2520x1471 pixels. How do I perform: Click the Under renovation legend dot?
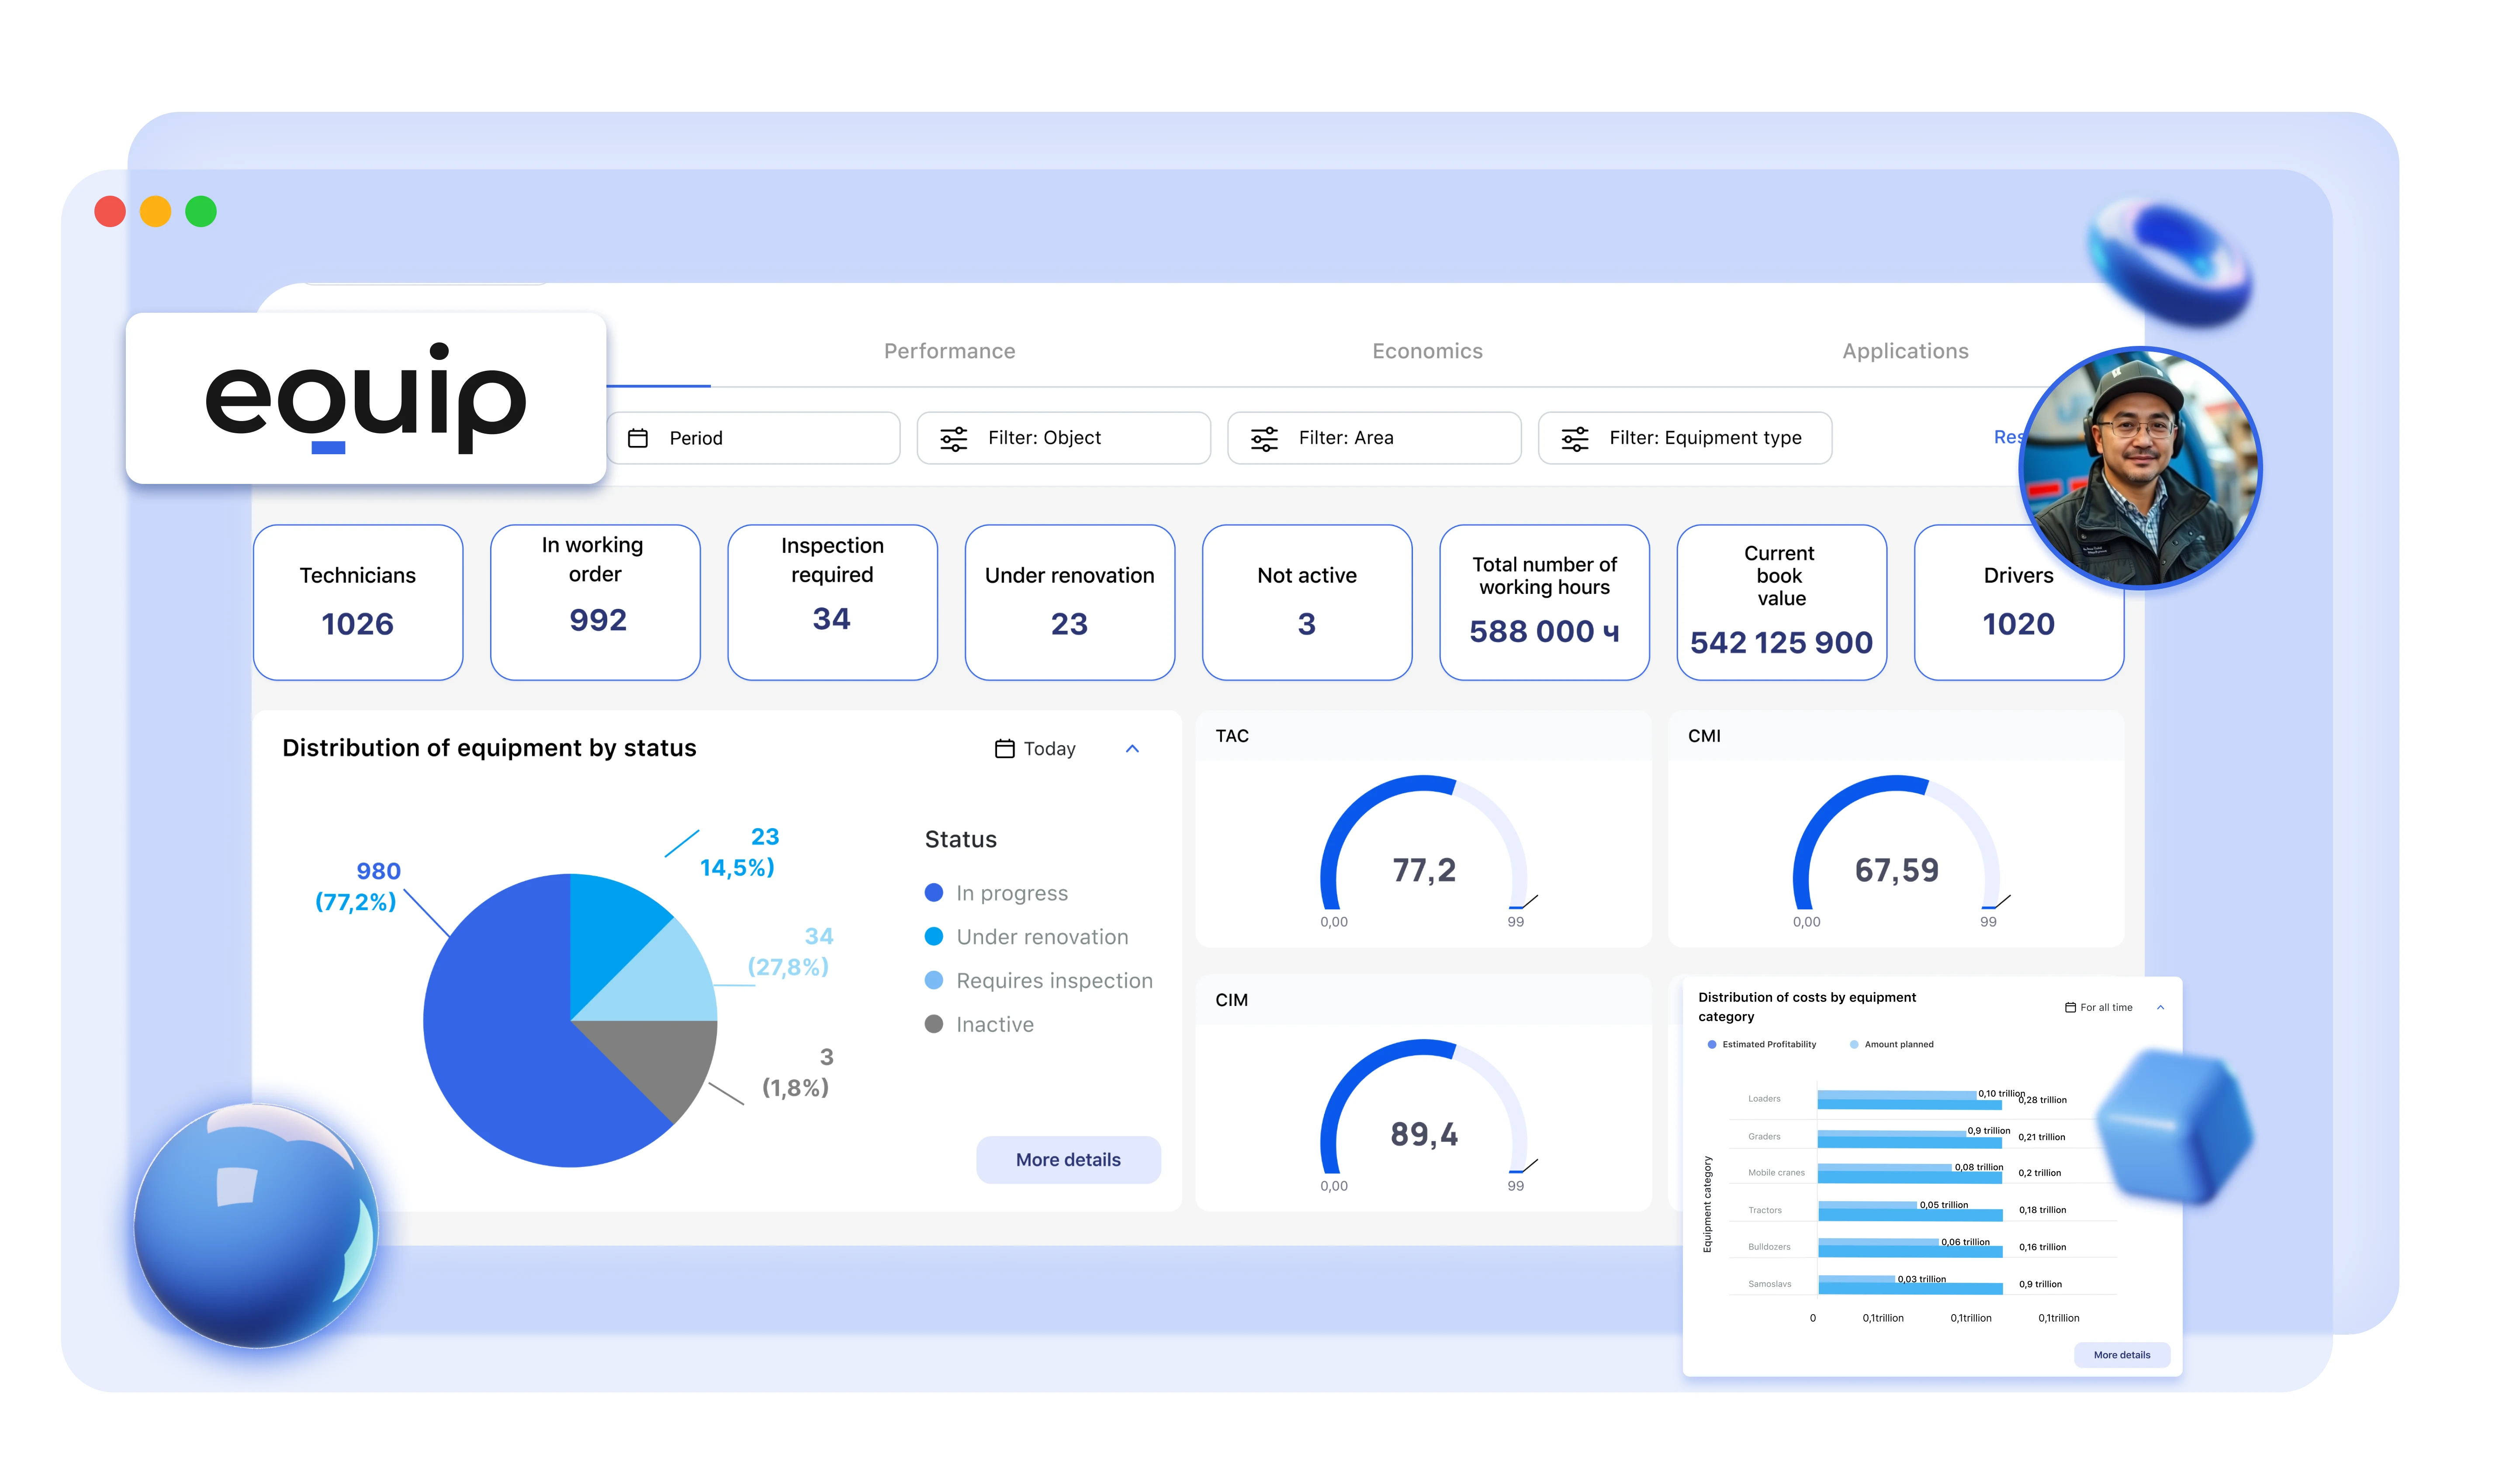tap(933, 936)
